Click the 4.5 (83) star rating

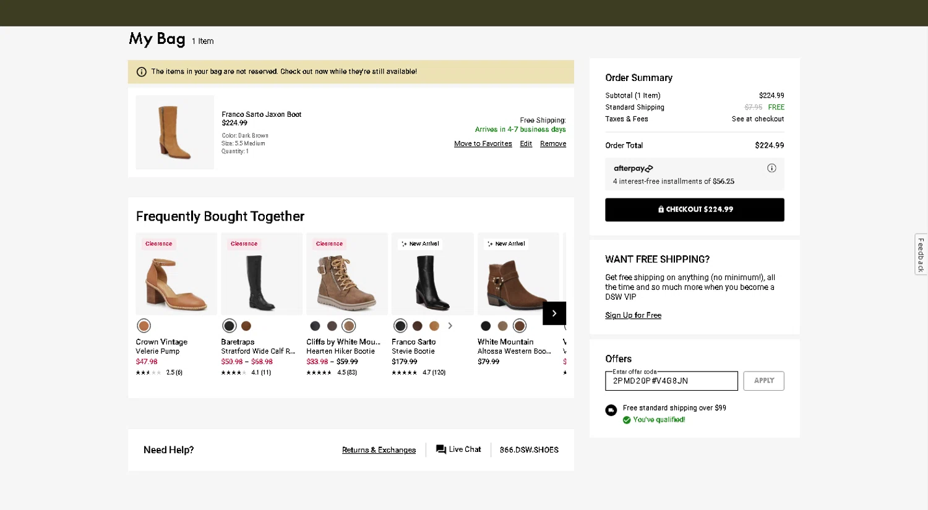coord(332,373)
